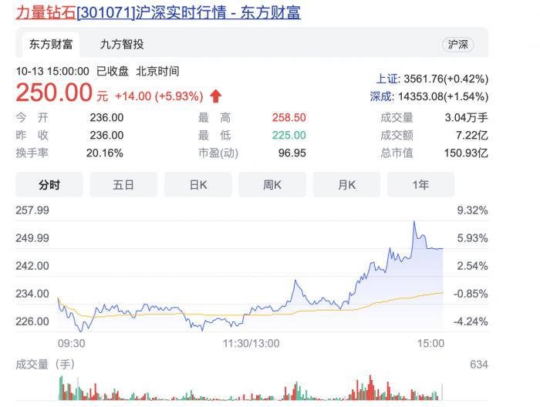Click the red up-arrow price indicator
This screenshot has height=407, width=540.
coord(216,96)
